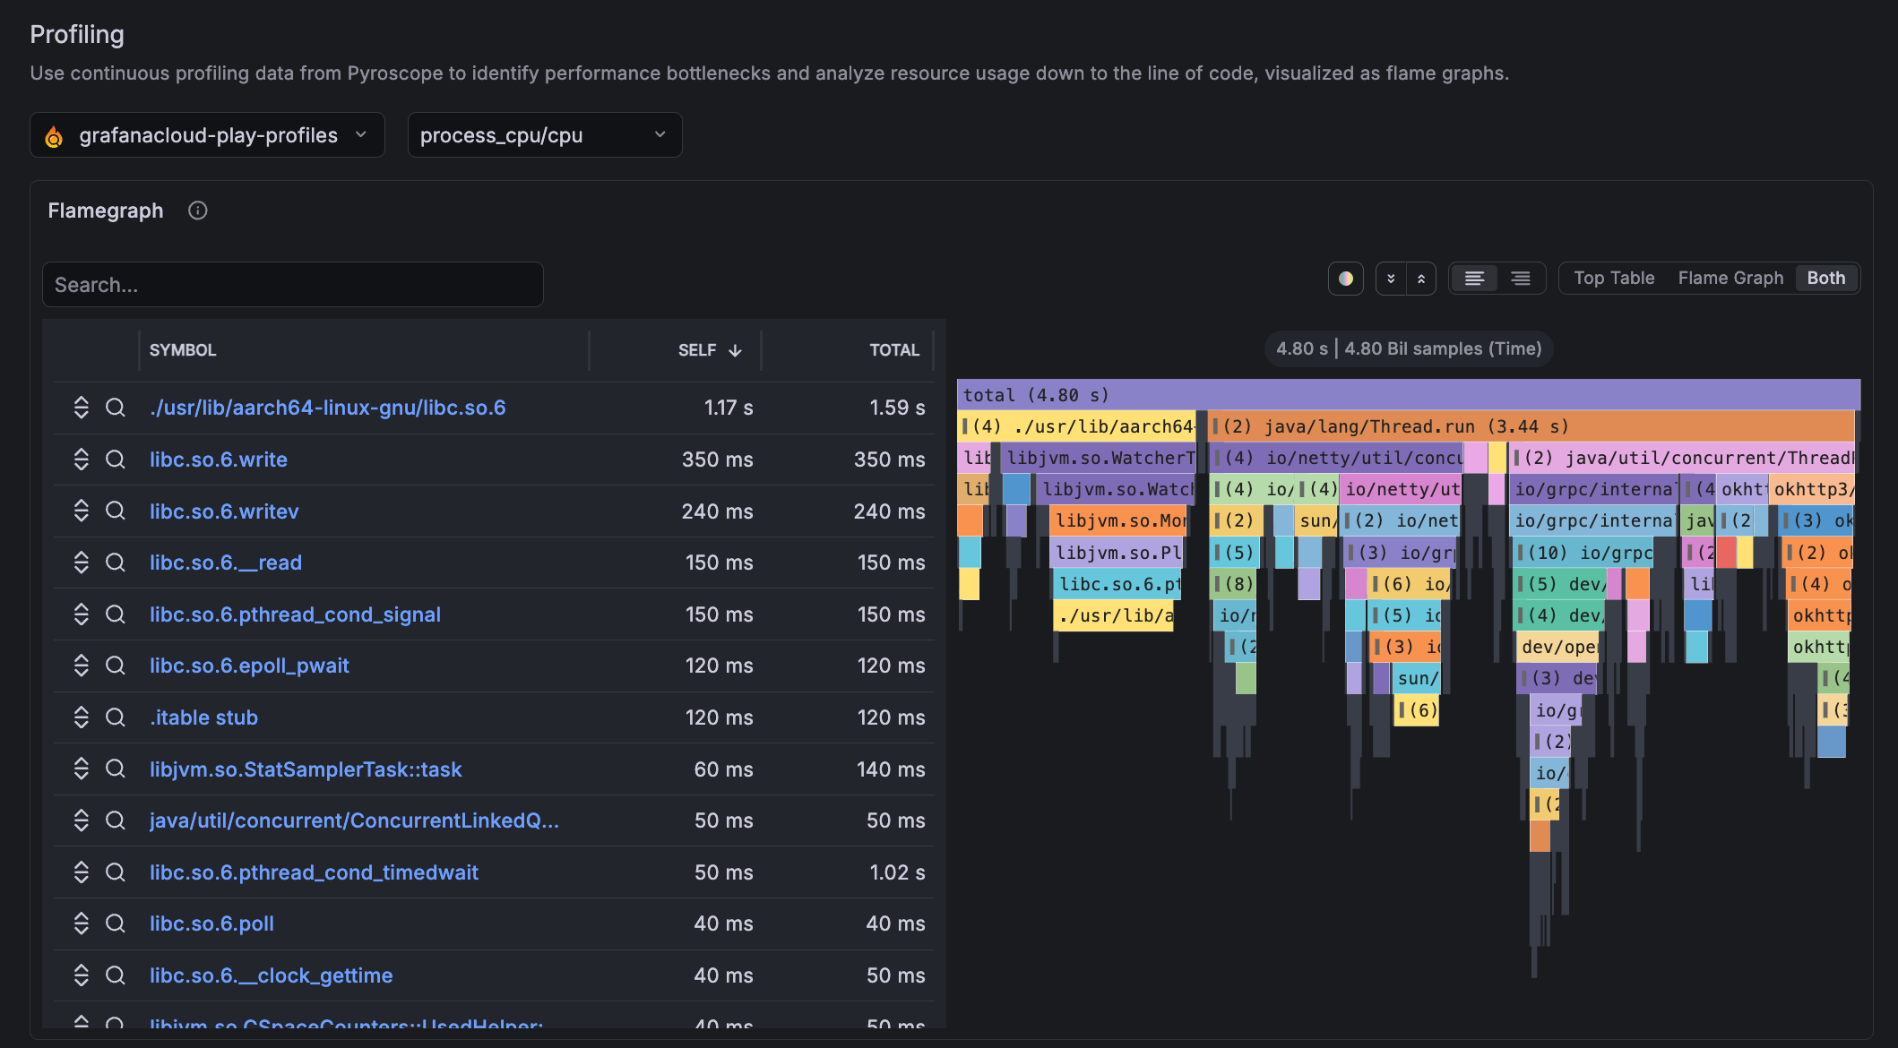Screen dimensions: 1898x1048
Task: Switch to Top Table view
Action: [x=1614, y=279]
